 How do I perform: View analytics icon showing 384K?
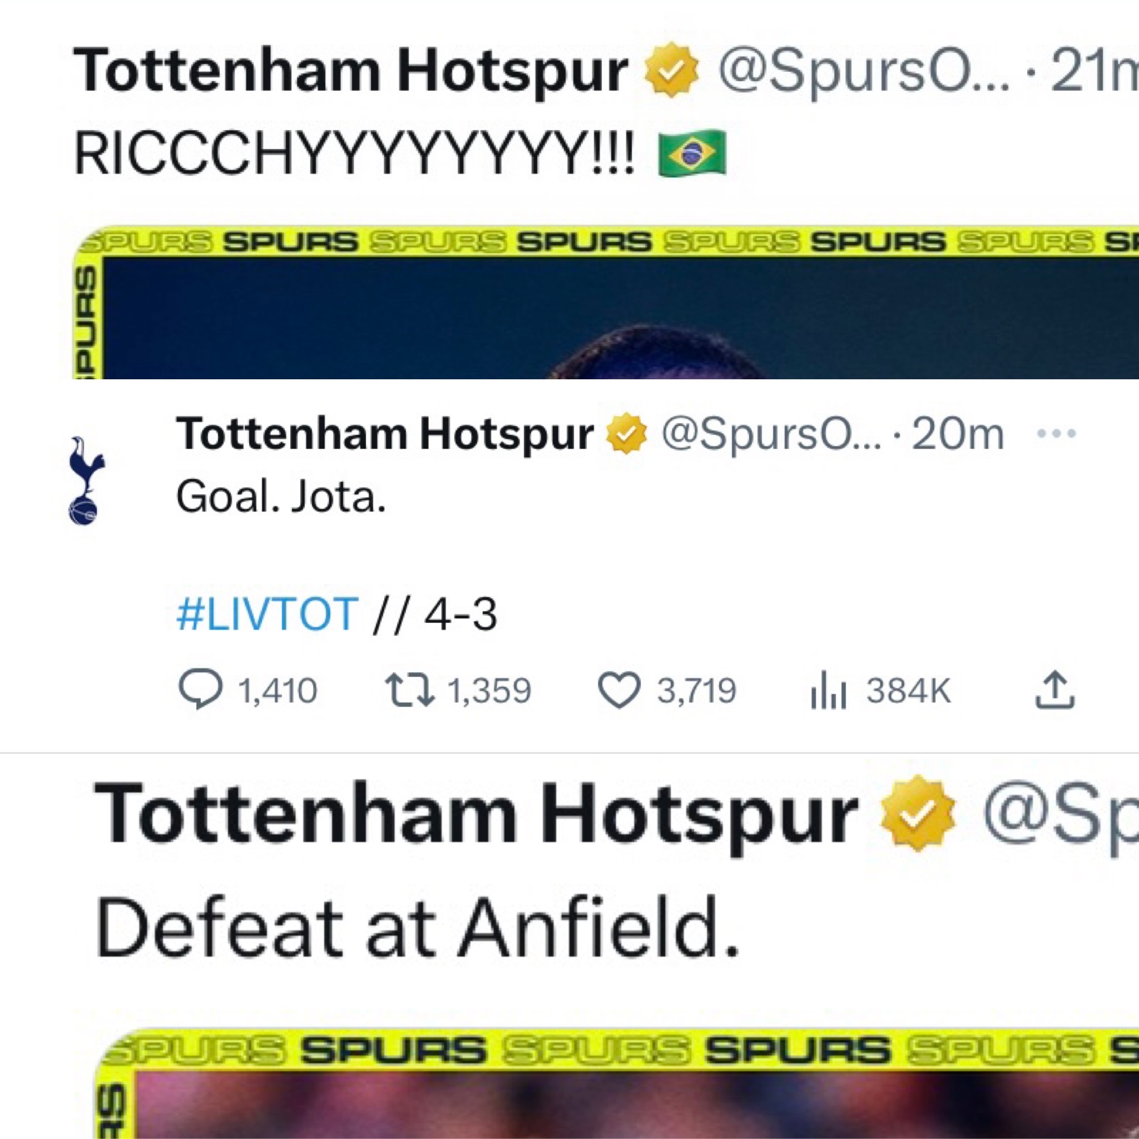point(829,691)
